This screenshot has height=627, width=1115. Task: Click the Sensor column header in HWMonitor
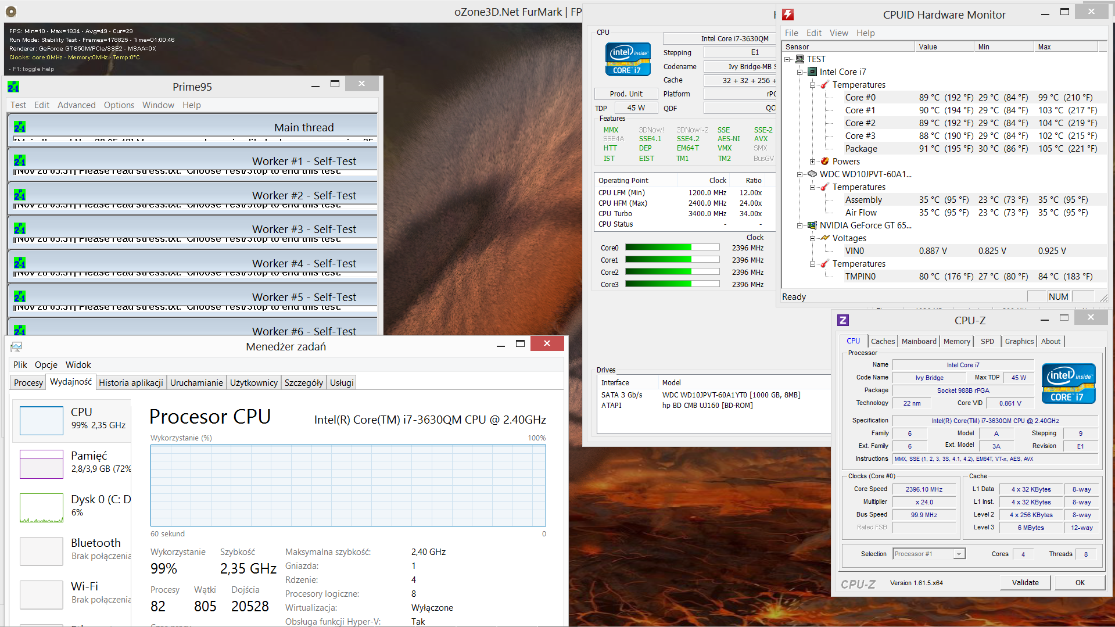848,47
